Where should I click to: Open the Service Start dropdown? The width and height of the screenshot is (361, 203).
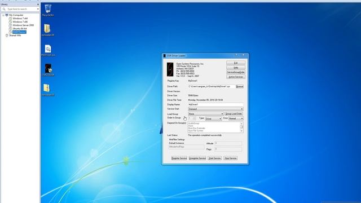tap(215, 109)
